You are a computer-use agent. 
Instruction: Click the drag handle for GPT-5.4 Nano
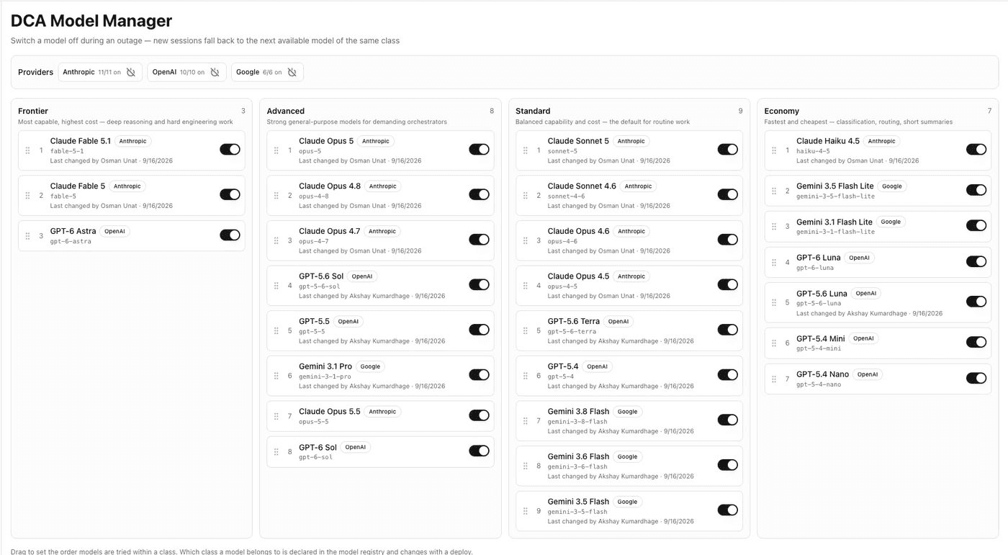774,379
